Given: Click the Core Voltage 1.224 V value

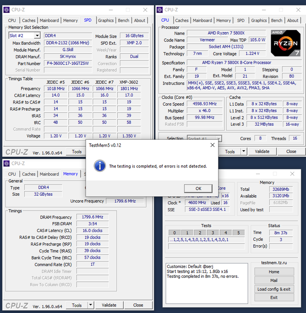Looking at the screenshot, I should pos(252,53).
